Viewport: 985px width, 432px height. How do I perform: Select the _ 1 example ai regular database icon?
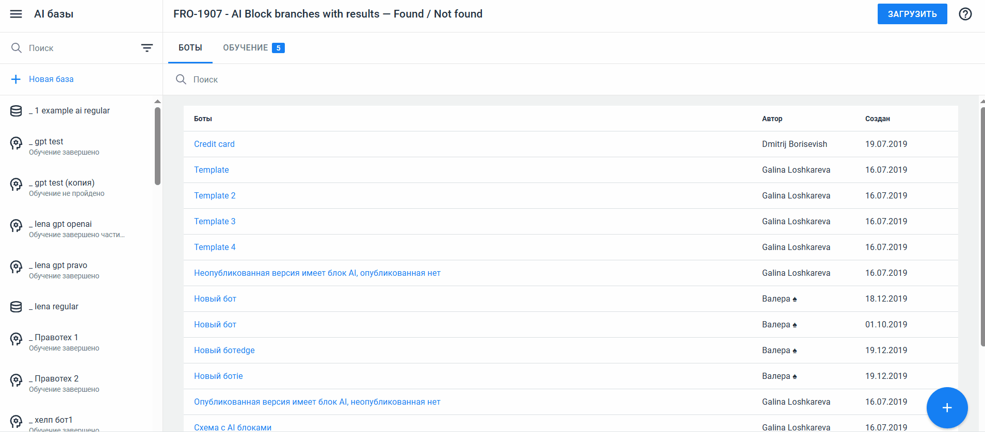point(16,111)
